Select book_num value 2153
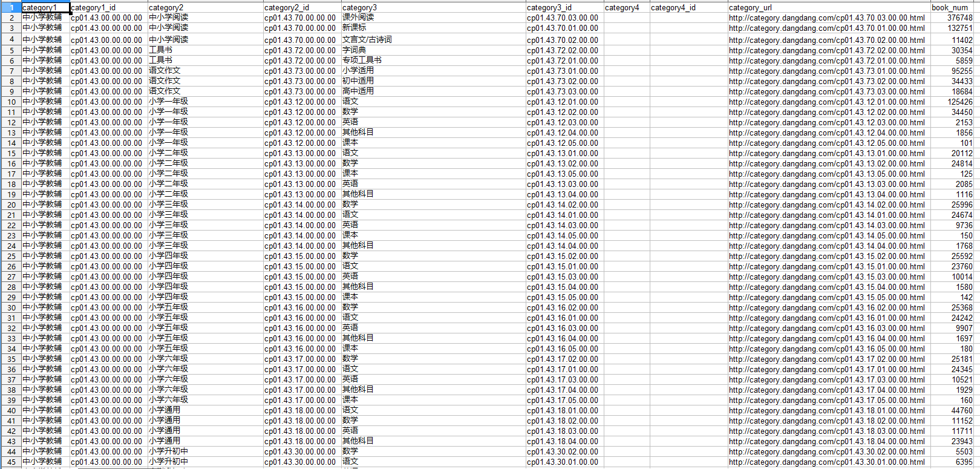 (953, 122)
